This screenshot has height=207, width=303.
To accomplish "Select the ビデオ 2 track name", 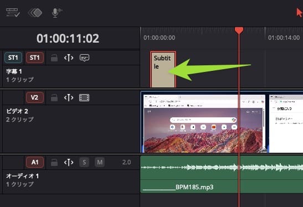I will [17, 111].
